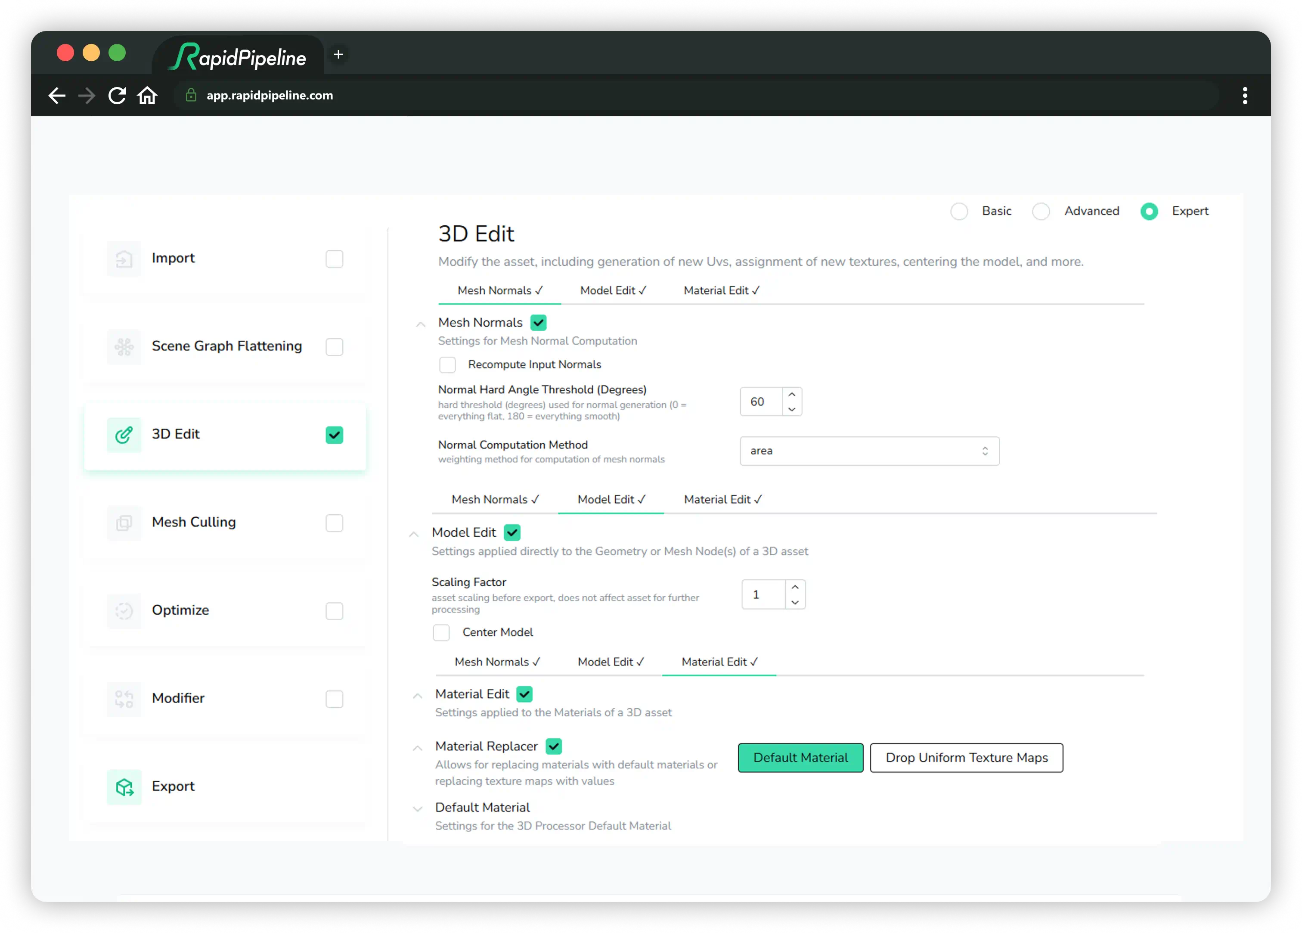Reload the page with refresh icon
1302x933 pixels.
tap(117, 95)
